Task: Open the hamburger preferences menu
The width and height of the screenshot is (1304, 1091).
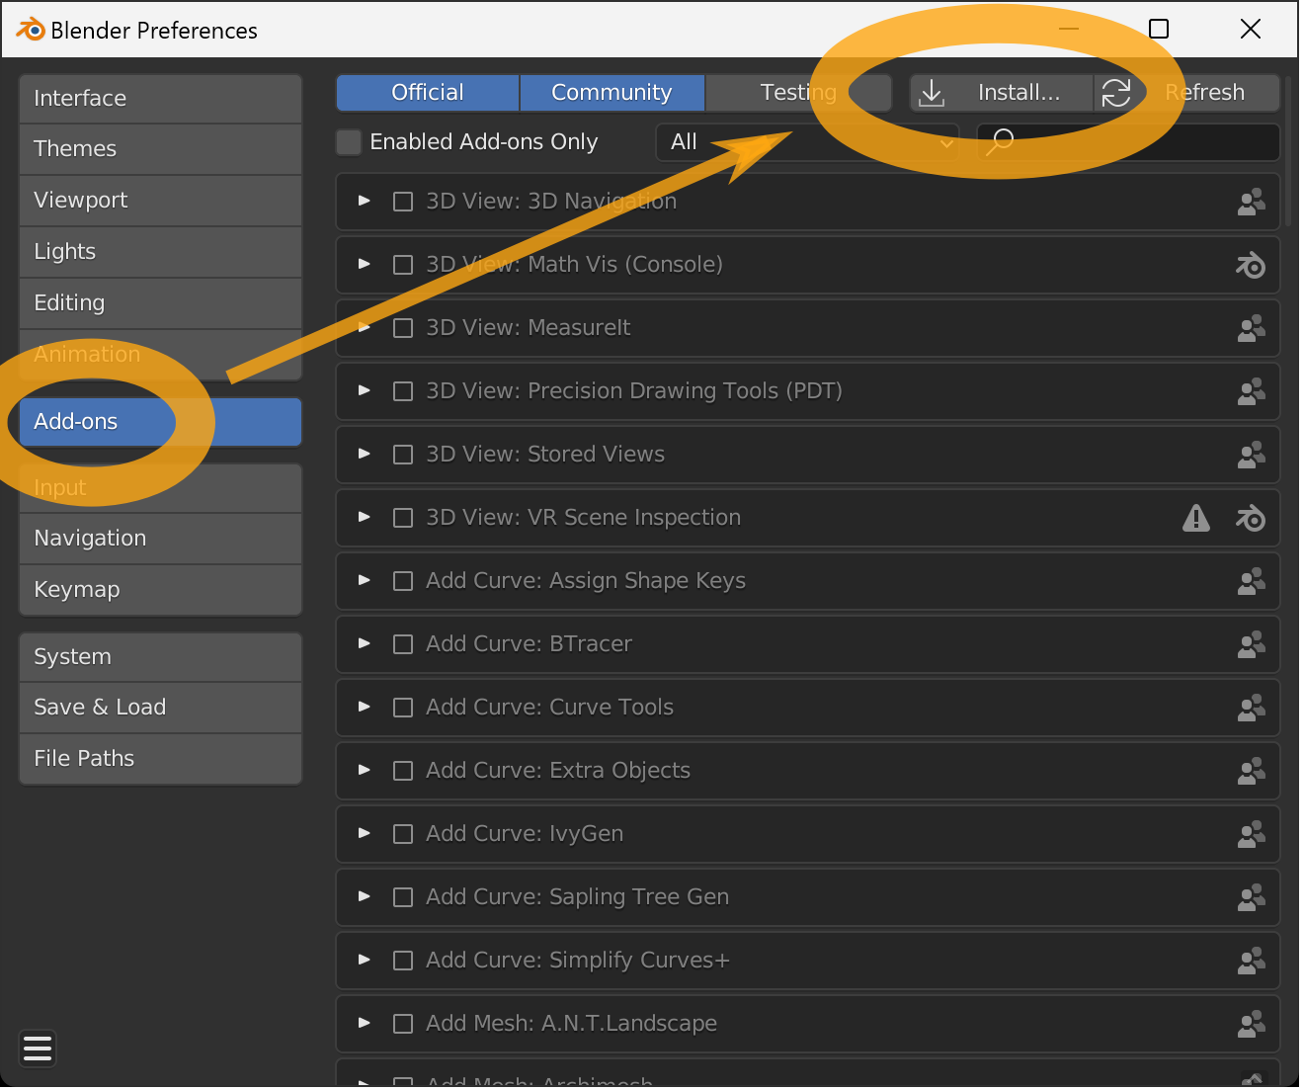Action: click(38, 1048)
